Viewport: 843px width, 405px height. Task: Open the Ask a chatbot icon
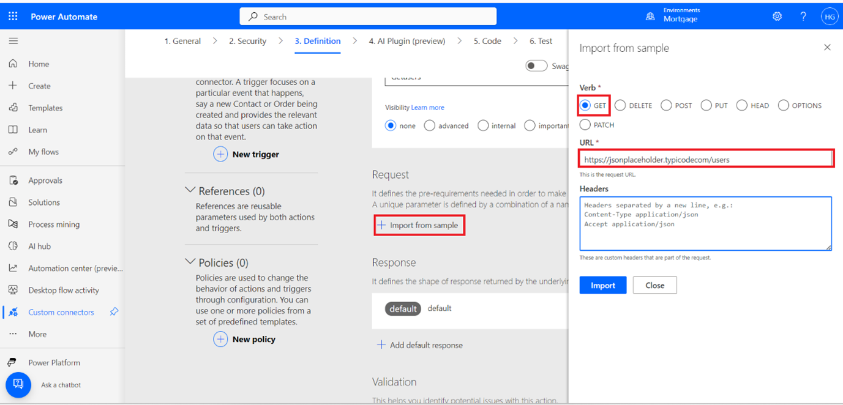pyautogui.click(x=18, y=385)
